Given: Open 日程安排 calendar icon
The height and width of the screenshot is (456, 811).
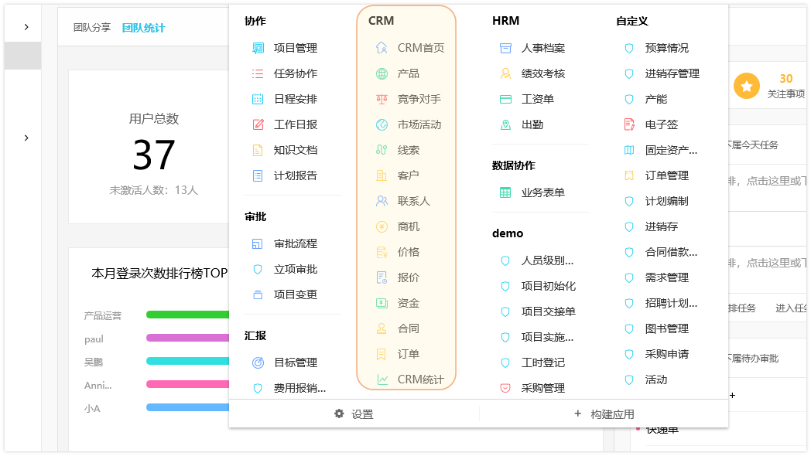Looking at the screenshot, I should click(258, 99).
